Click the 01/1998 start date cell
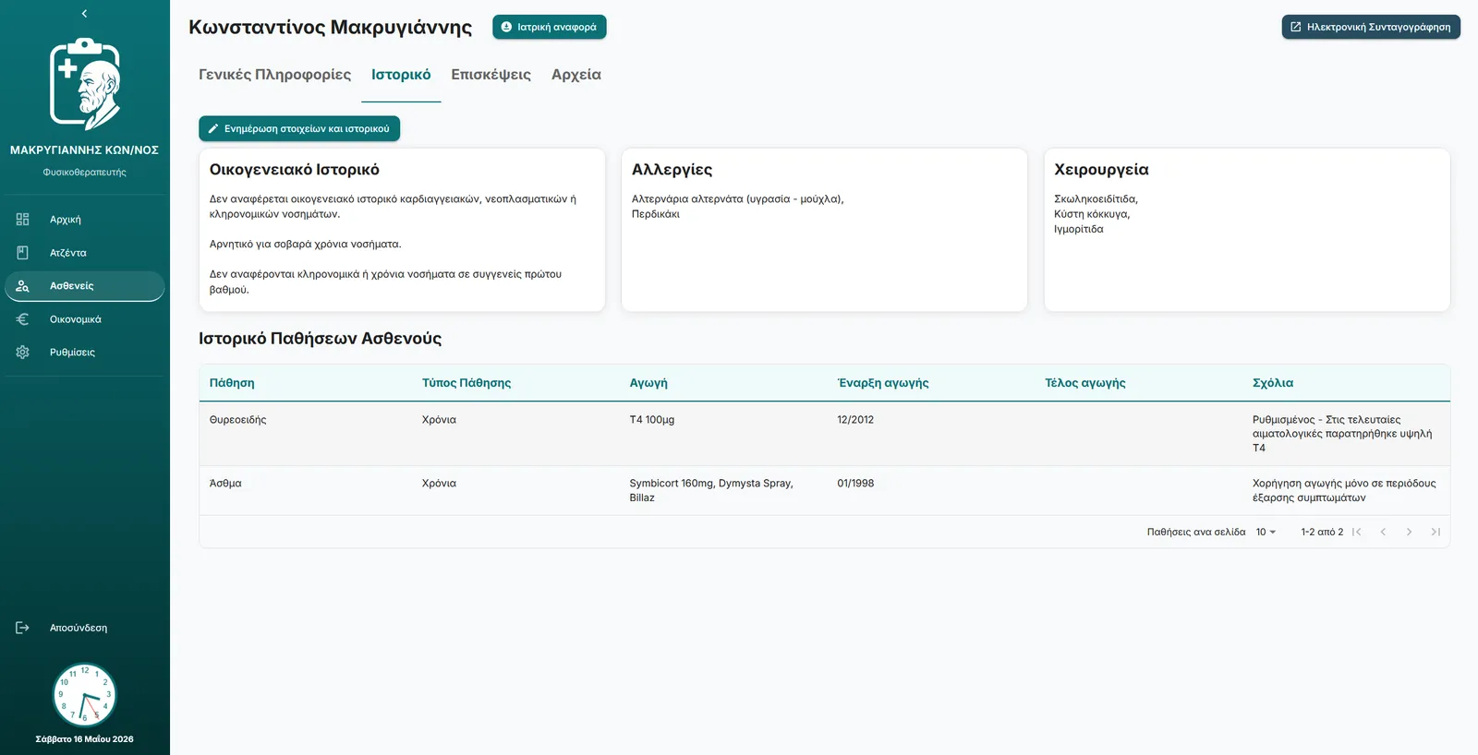 coord(855,484)
